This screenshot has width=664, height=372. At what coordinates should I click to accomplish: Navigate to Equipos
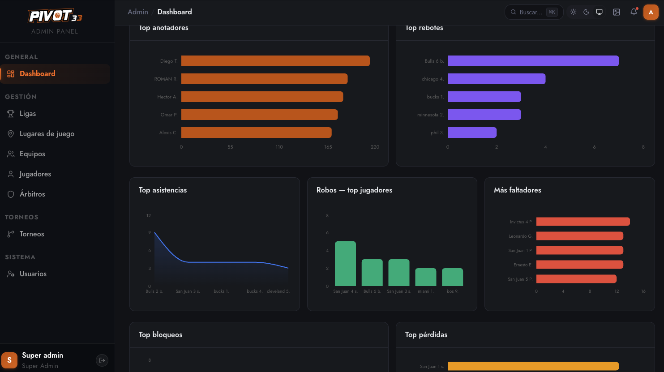(x=55, y=154)
